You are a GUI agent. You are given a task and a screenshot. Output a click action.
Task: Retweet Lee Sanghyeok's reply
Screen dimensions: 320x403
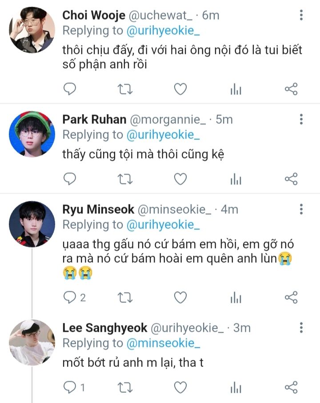click(125, 387)
